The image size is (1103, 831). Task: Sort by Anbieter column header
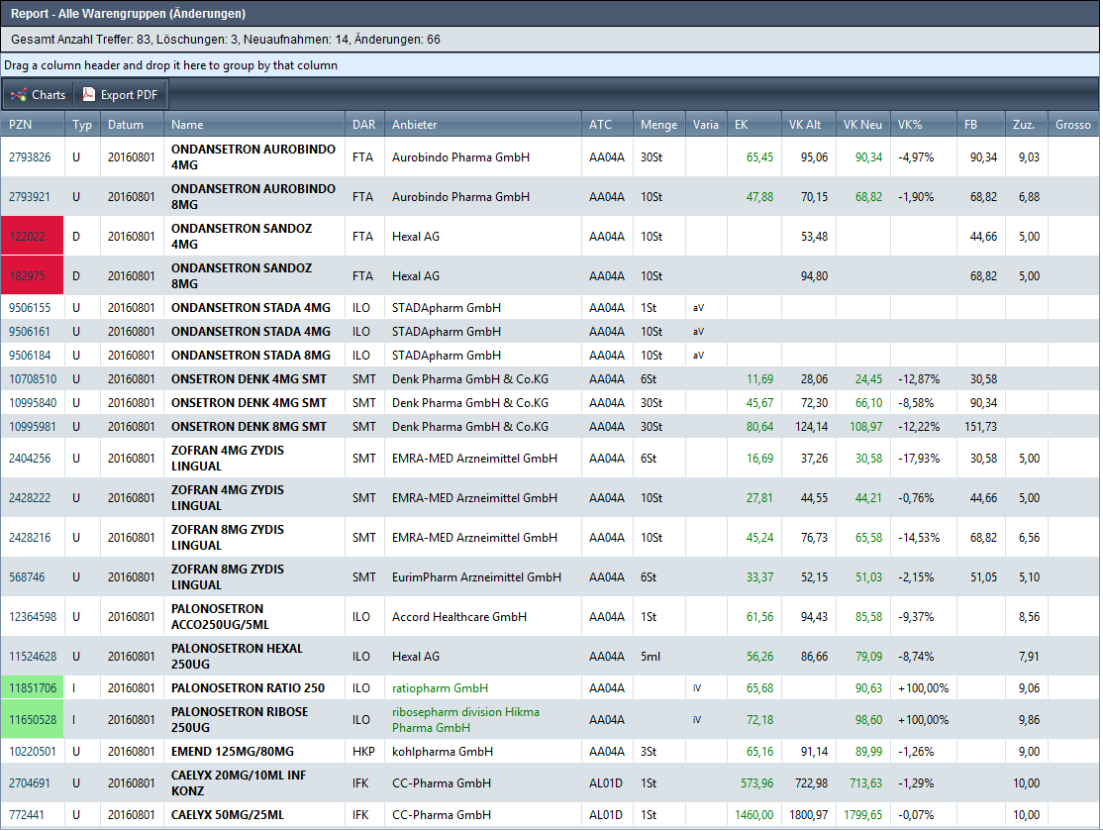click(x=482, y=125)
